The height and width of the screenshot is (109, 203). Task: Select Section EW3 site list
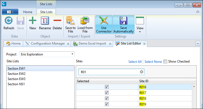(40, 79)
